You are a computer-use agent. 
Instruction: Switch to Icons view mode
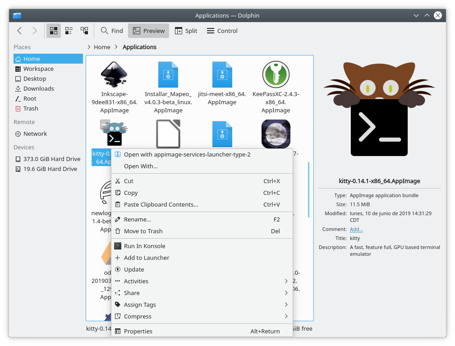tap(54, 31)
